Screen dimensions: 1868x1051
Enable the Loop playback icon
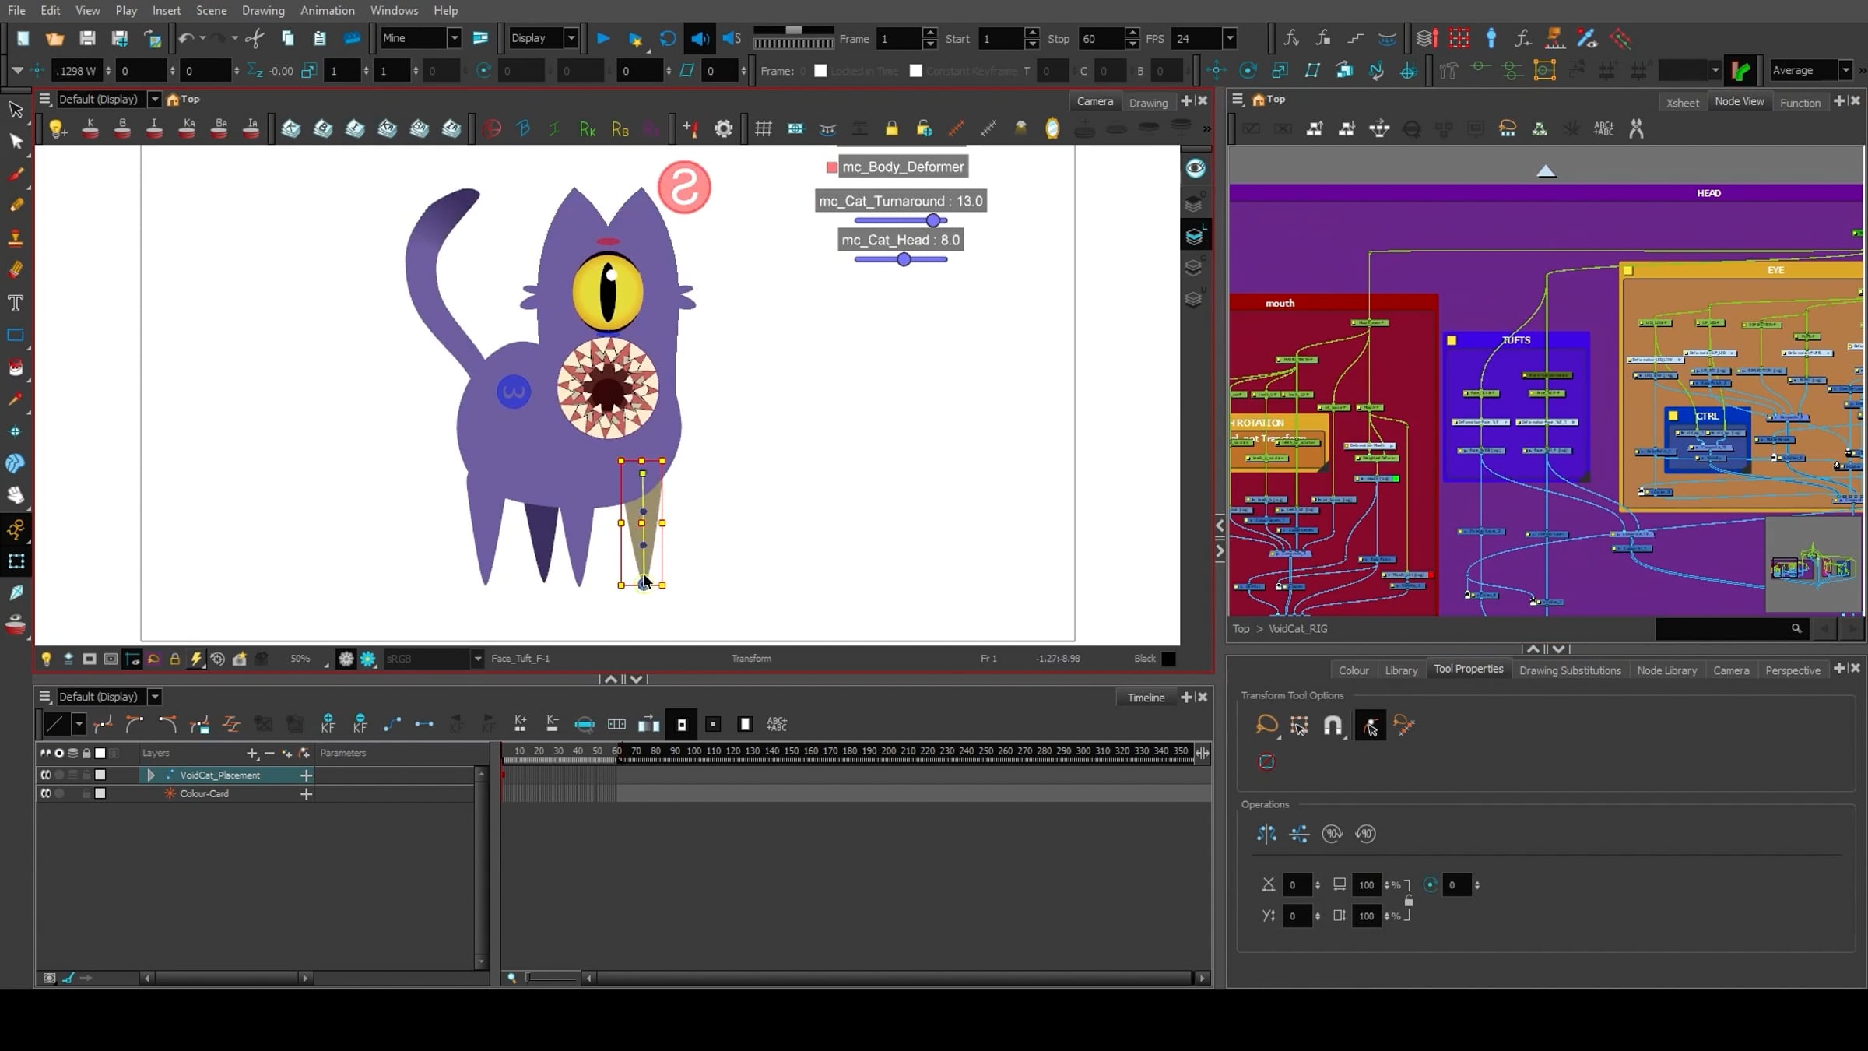pos(667,38)
